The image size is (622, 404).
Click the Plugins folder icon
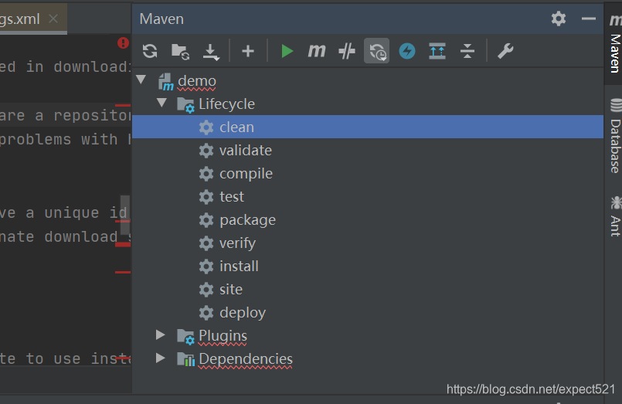click(185, 336)
